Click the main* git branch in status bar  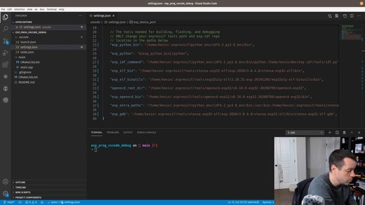pos(9,203)
